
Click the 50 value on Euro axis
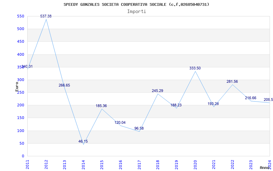tap(21, 143)
